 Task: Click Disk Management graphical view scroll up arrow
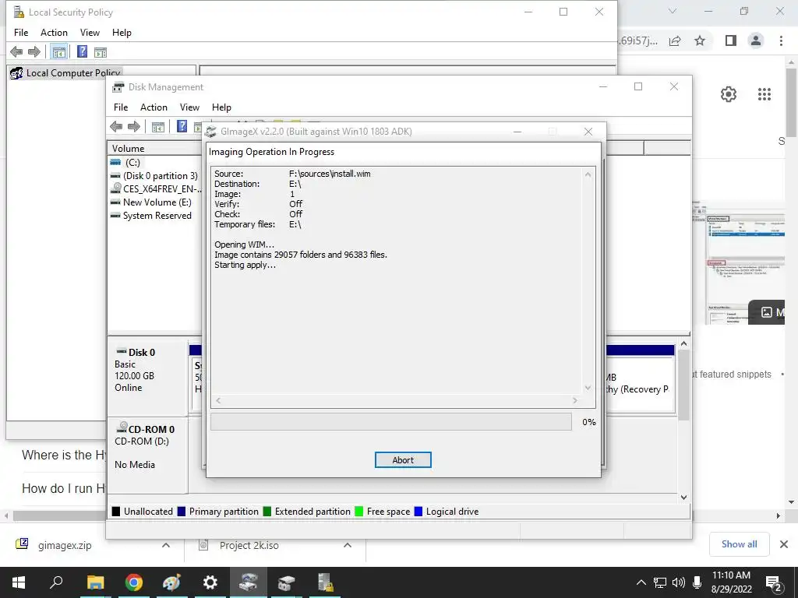coord(684,343)
